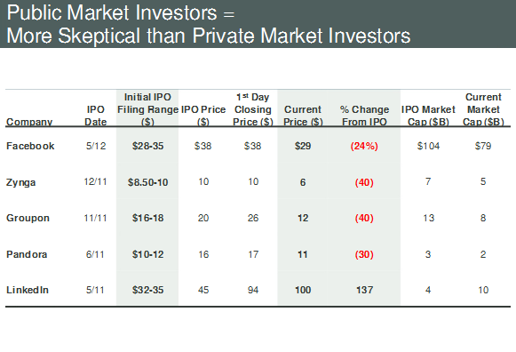Select LinkedIn's 137 percent change value
Screen dimensions: 516x352
pyautogui.click(x=365, y=290)
